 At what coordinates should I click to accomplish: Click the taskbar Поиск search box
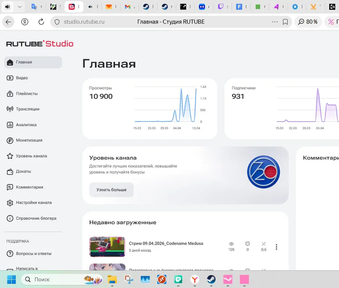point(62,280)
